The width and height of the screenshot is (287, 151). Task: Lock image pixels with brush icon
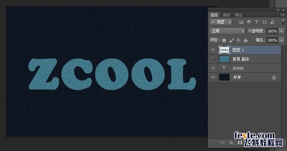[231, 40]
